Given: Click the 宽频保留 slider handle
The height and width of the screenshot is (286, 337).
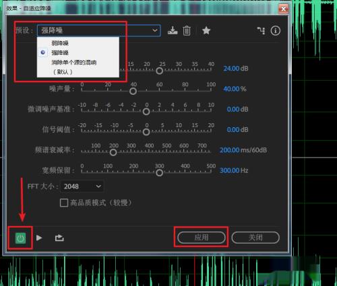Looking at the screenshot, I should (x=159, y=173).
